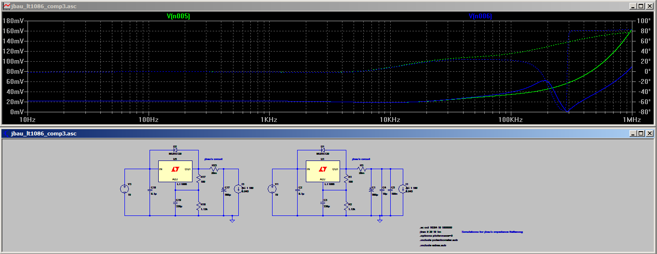The width and height of the screenshot is (657, 254).
Task: Select the U1 LT1086 regulator symbol
Action: [323, 171]
